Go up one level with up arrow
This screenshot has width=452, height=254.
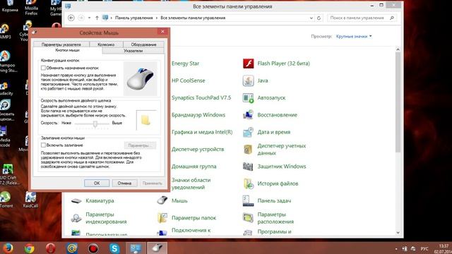[x=97, y=18]
